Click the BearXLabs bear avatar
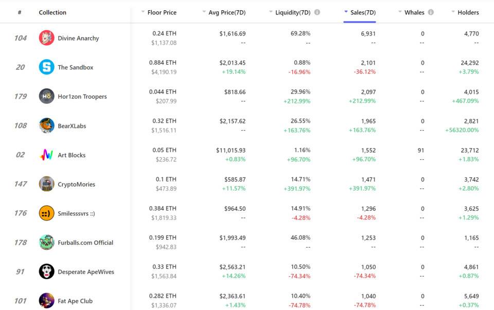The width and height of the screenshot is (494, 310). (47, 125)
